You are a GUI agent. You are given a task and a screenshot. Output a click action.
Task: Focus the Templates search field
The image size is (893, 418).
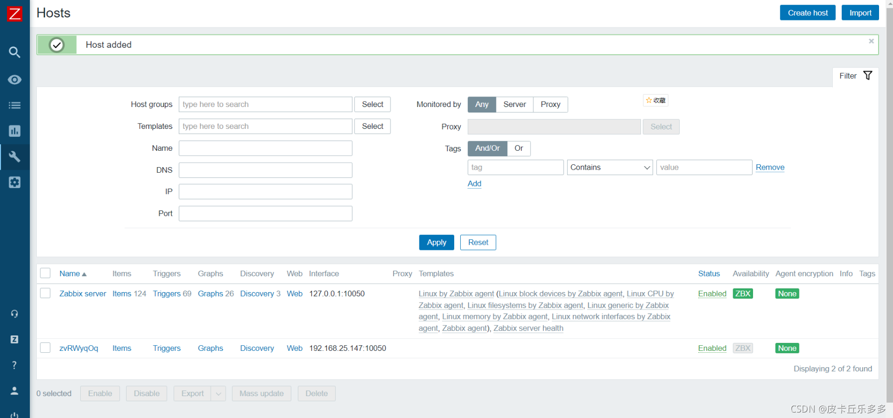click(265, 126)
